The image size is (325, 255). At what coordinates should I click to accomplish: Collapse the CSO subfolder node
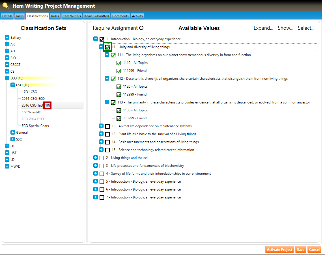13,85
